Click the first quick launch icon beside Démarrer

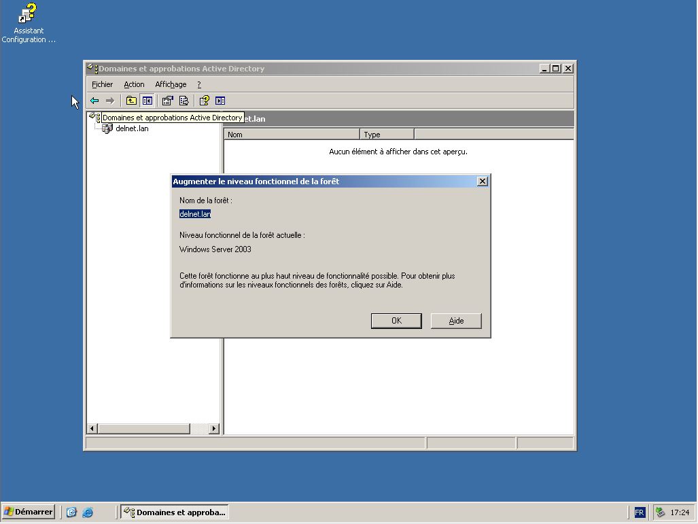pyautogui.click(x=71, y=512)
